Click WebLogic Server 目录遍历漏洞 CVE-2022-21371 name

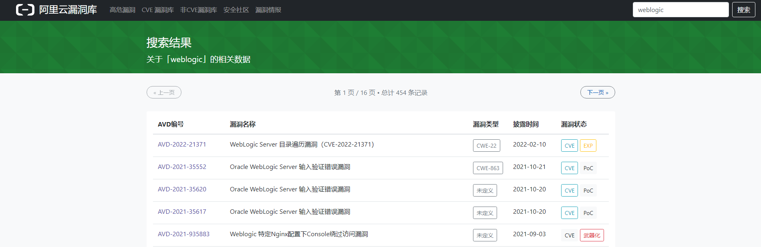[x=302, y=145]
